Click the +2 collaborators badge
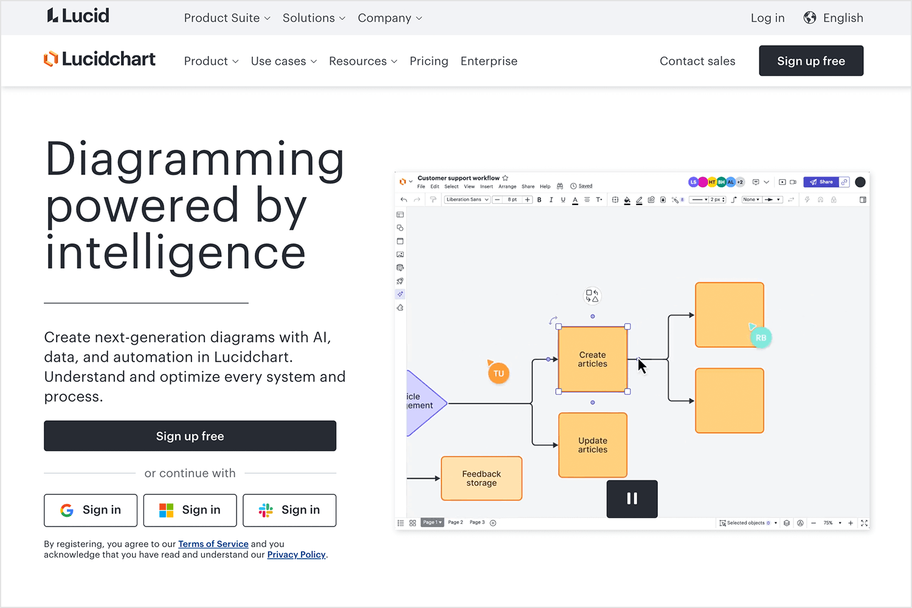The image size is (912, 608). pyautogui.click(x=740, y=182)
